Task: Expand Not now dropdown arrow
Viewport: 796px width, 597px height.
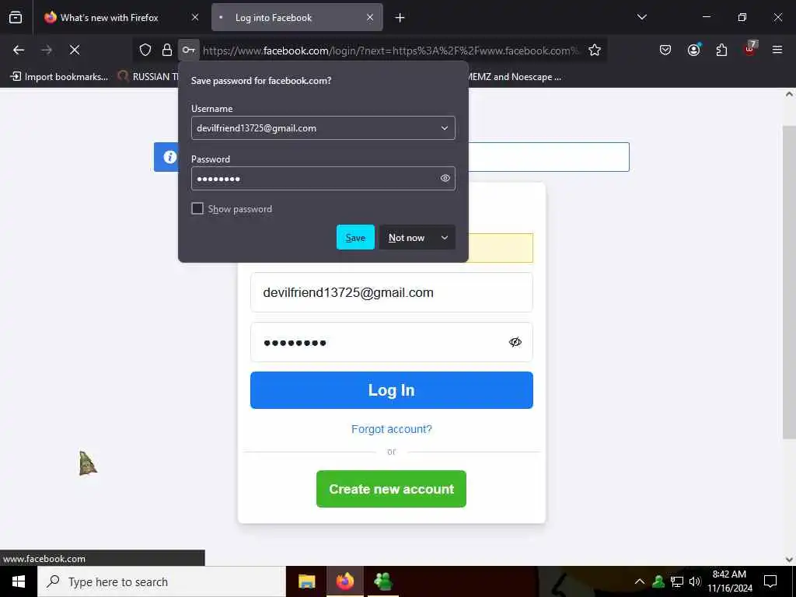Action: 445,237
